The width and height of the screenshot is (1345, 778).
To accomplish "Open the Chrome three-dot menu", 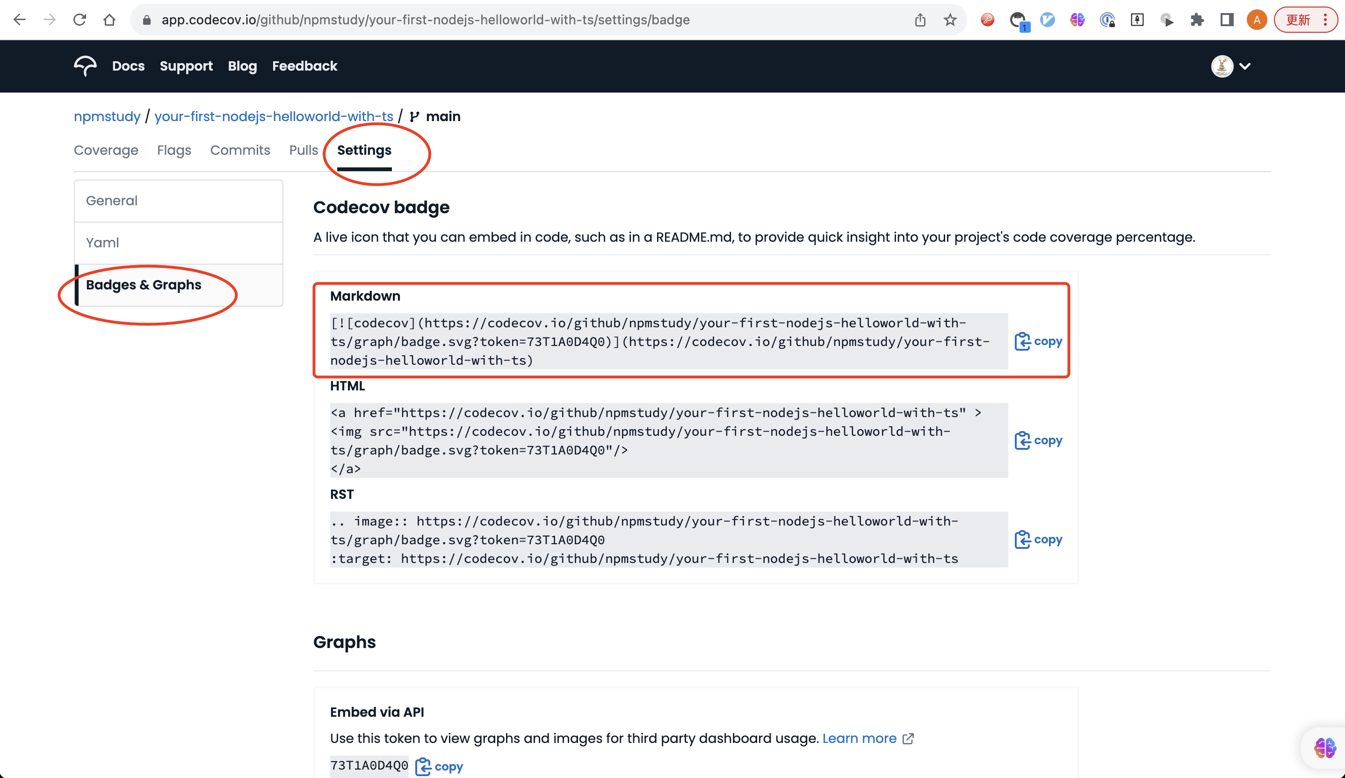I will [1325, 20].
